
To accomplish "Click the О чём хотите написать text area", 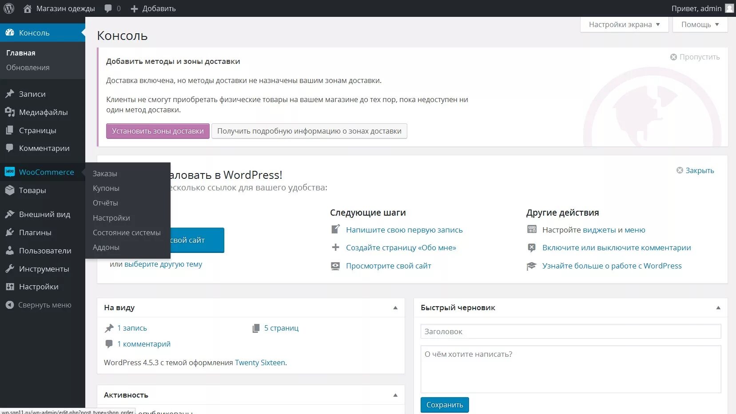I will click(571, 369).
